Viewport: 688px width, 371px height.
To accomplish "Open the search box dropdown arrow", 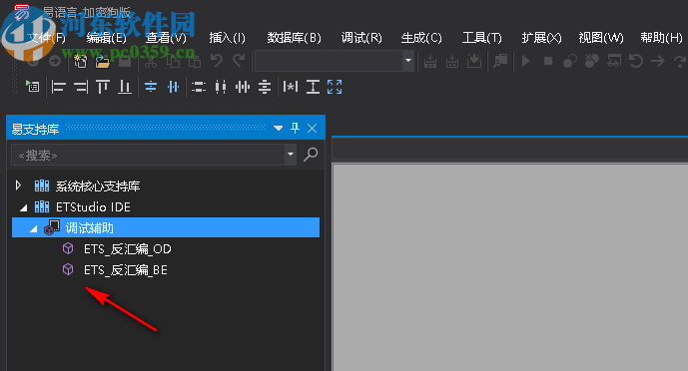I will (x=291, y=155).
